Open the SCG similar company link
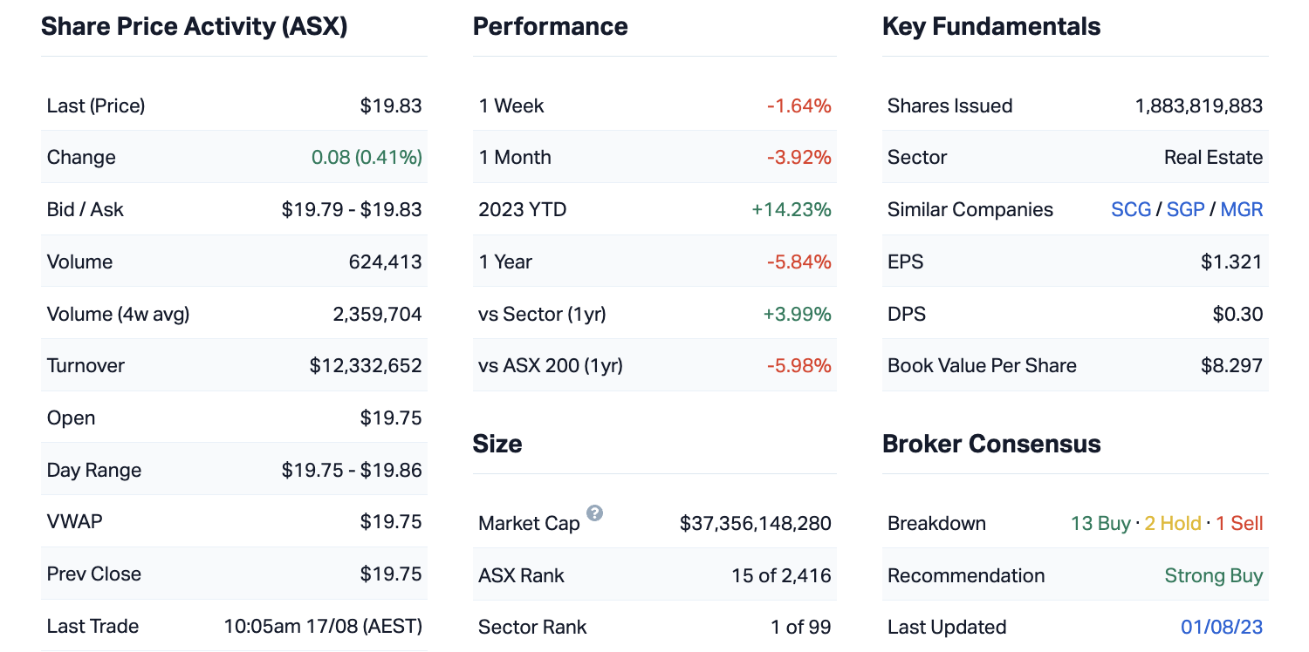 click(x=1131, y=209)
